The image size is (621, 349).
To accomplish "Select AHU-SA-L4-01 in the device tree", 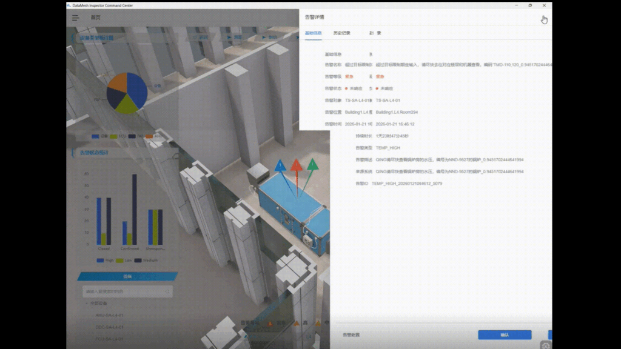I will coord(109,315).
